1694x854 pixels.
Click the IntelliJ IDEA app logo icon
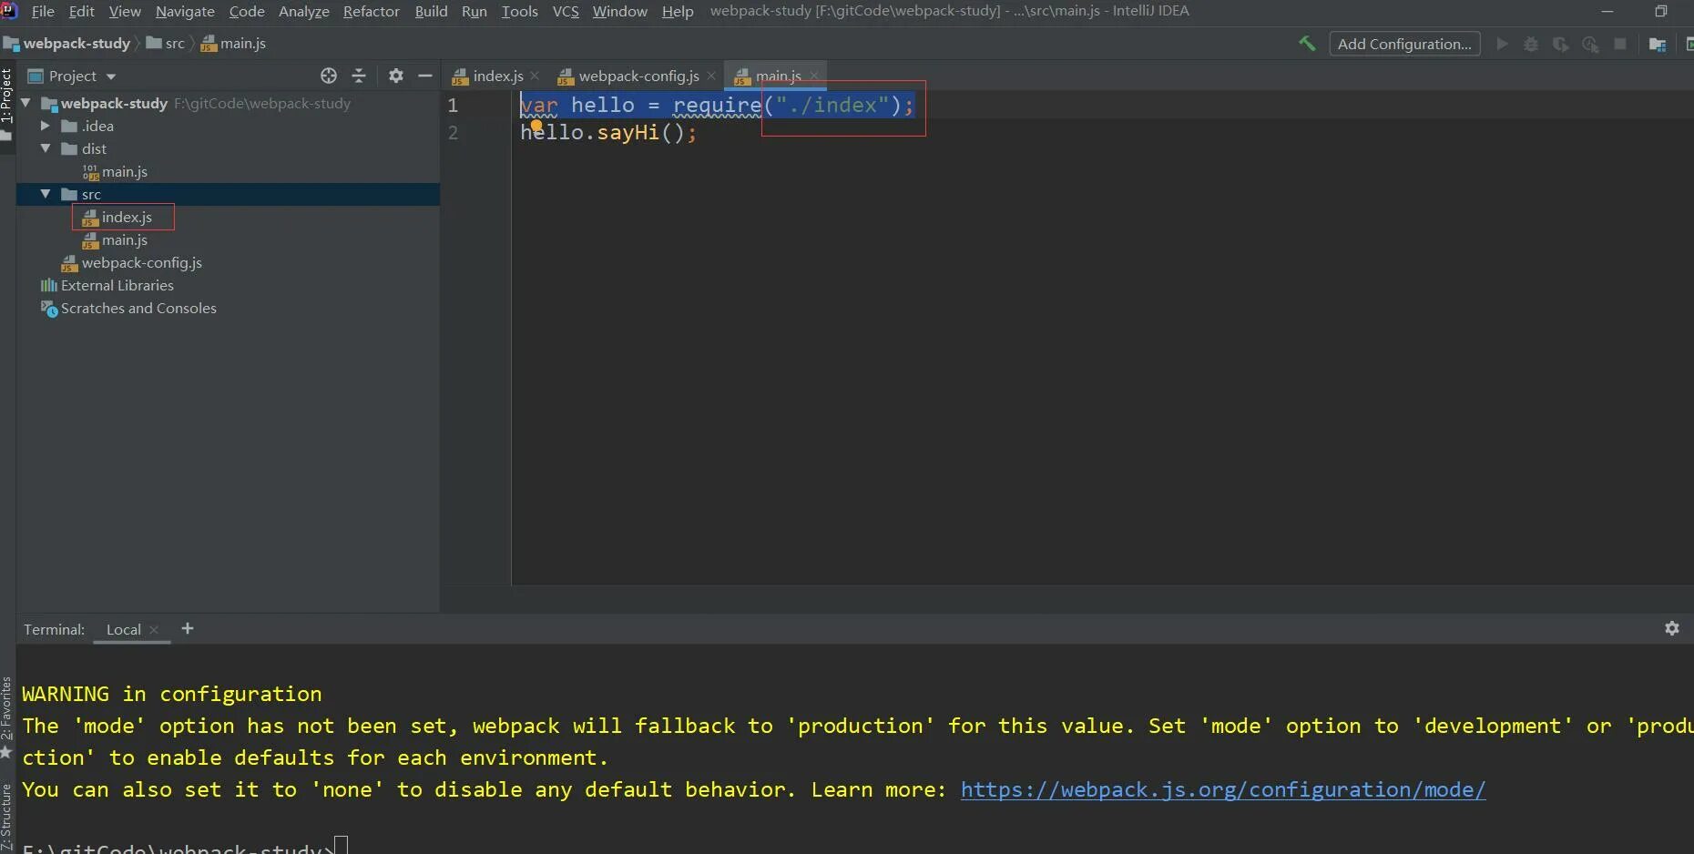(9, 11)
